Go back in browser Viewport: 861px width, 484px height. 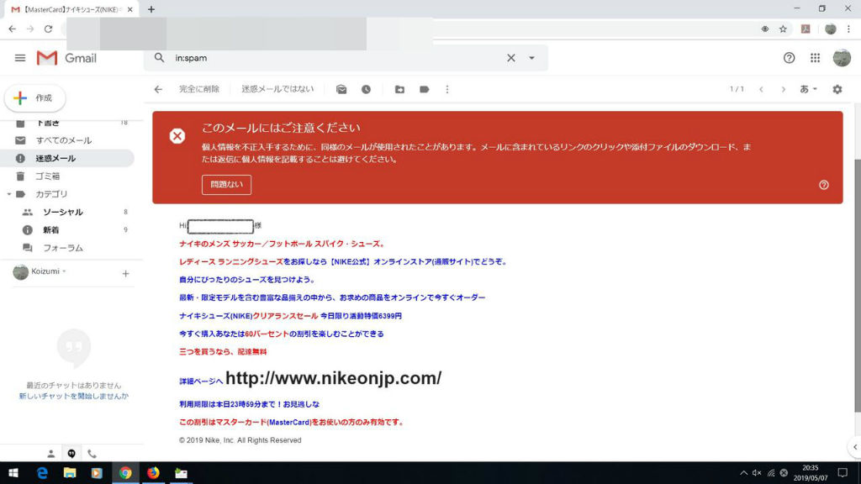pos(12,29)
